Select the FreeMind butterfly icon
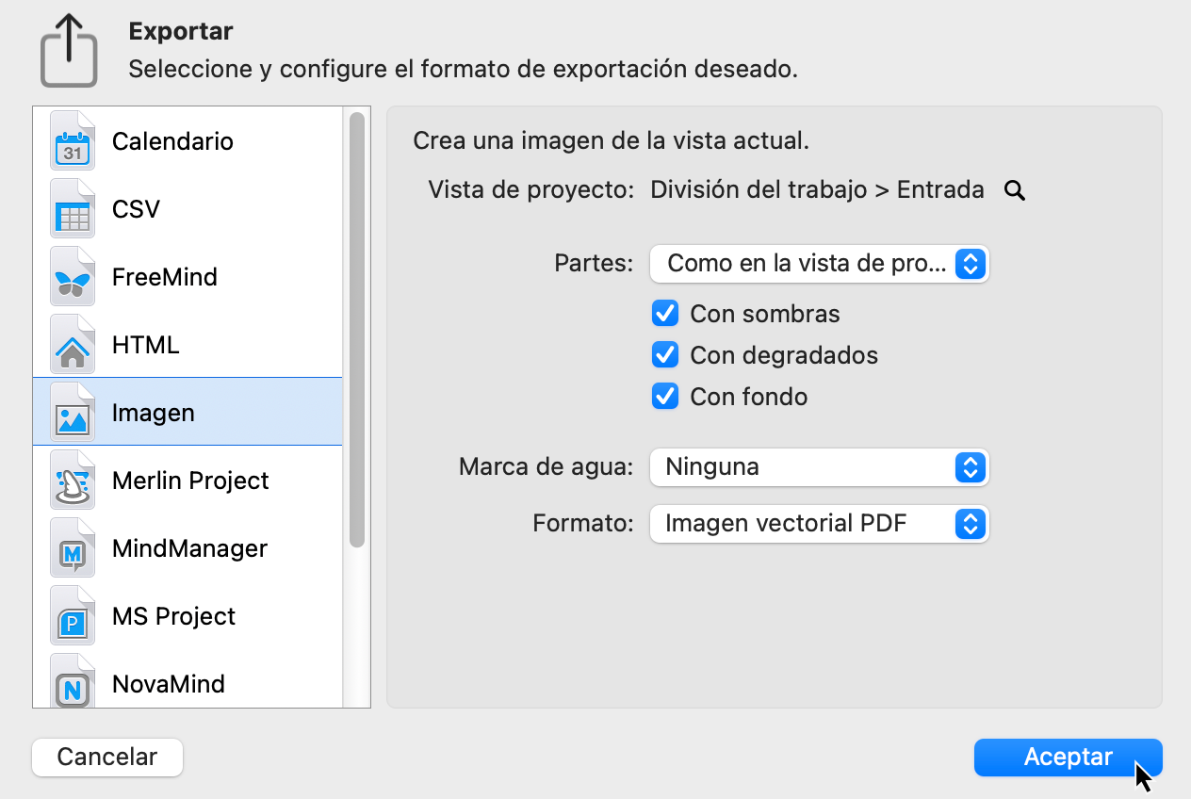 [x=73, y=276]
